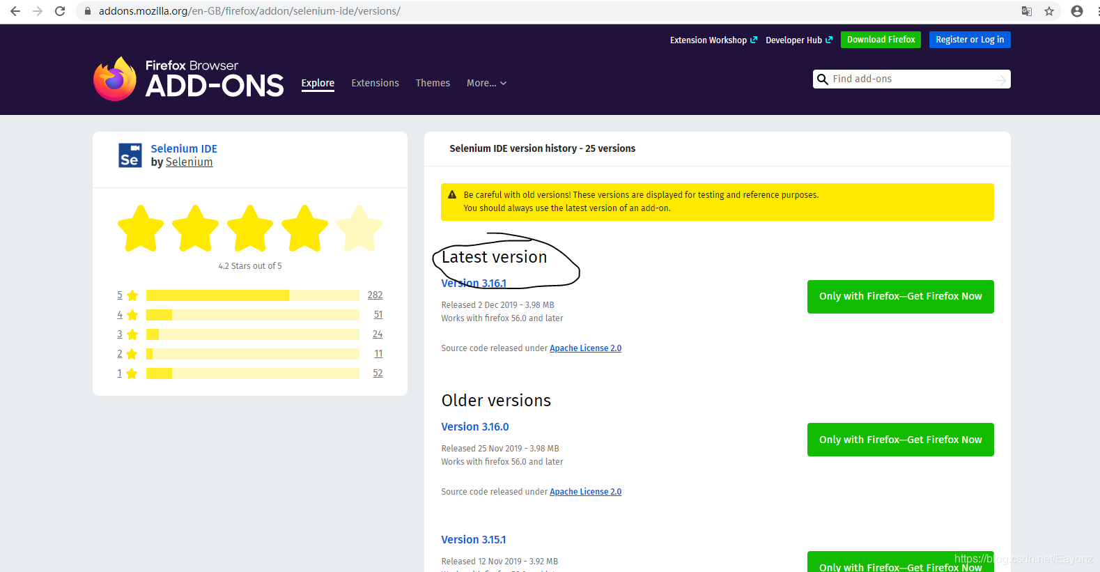Click 'Selenium IDE version history - 25 versions' heading

pos(542,148)
